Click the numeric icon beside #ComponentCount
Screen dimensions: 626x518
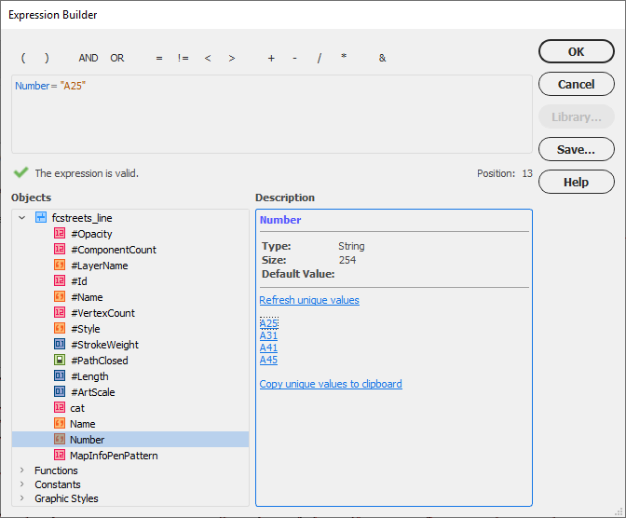point(60,249)
